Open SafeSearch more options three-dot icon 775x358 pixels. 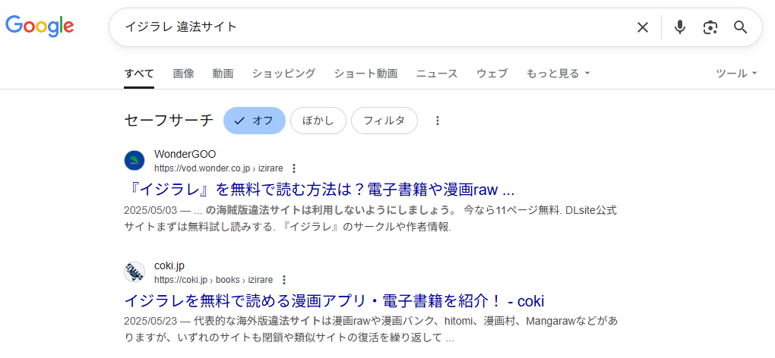(x=437, y=121)
